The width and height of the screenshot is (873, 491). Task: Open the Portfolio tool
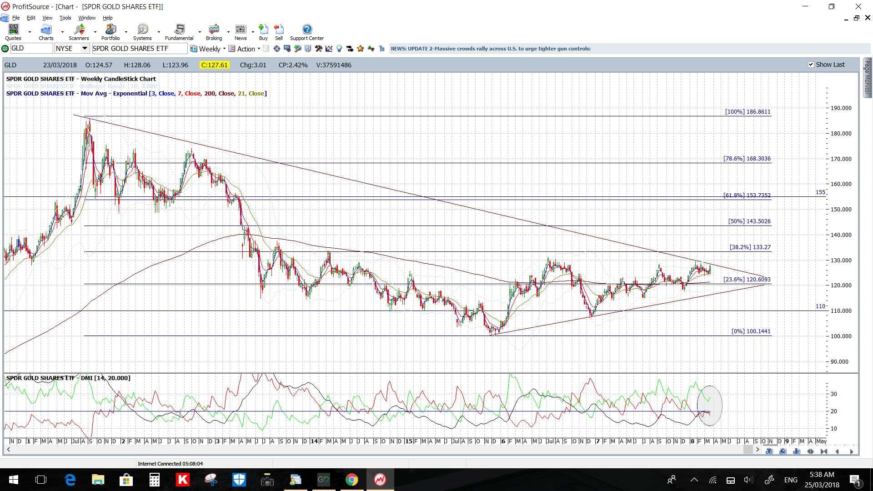click(x=110, y=32)
